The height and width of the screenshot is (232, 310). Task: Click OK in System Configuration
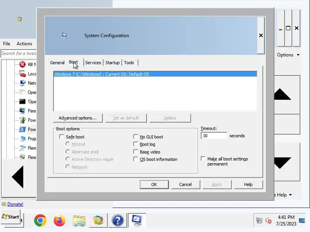154,184
